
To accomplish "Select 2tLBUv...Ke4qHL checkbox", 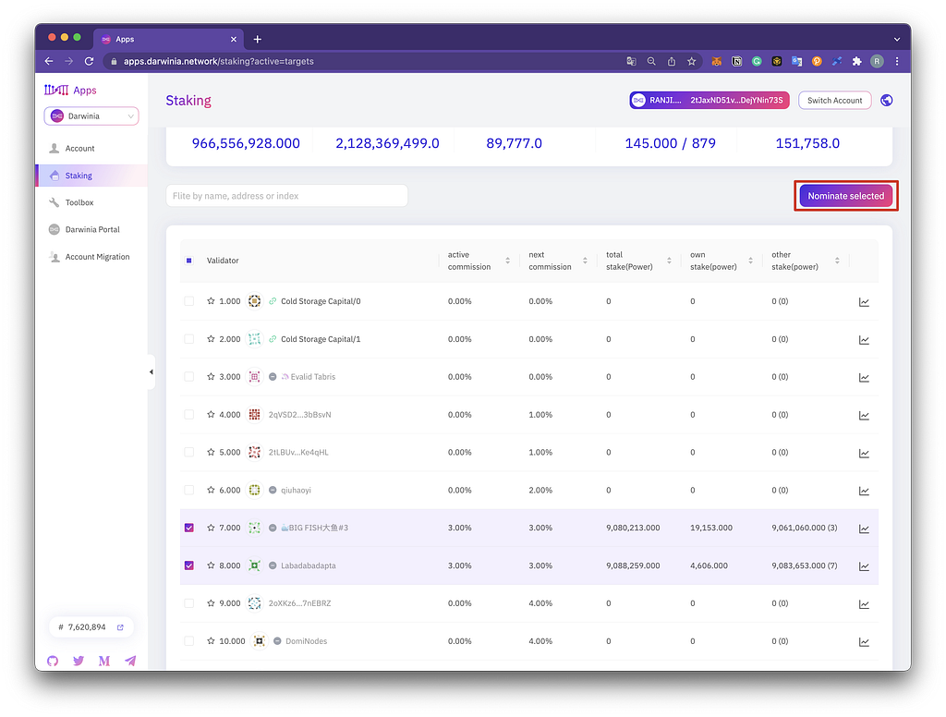I will (188, 452).
